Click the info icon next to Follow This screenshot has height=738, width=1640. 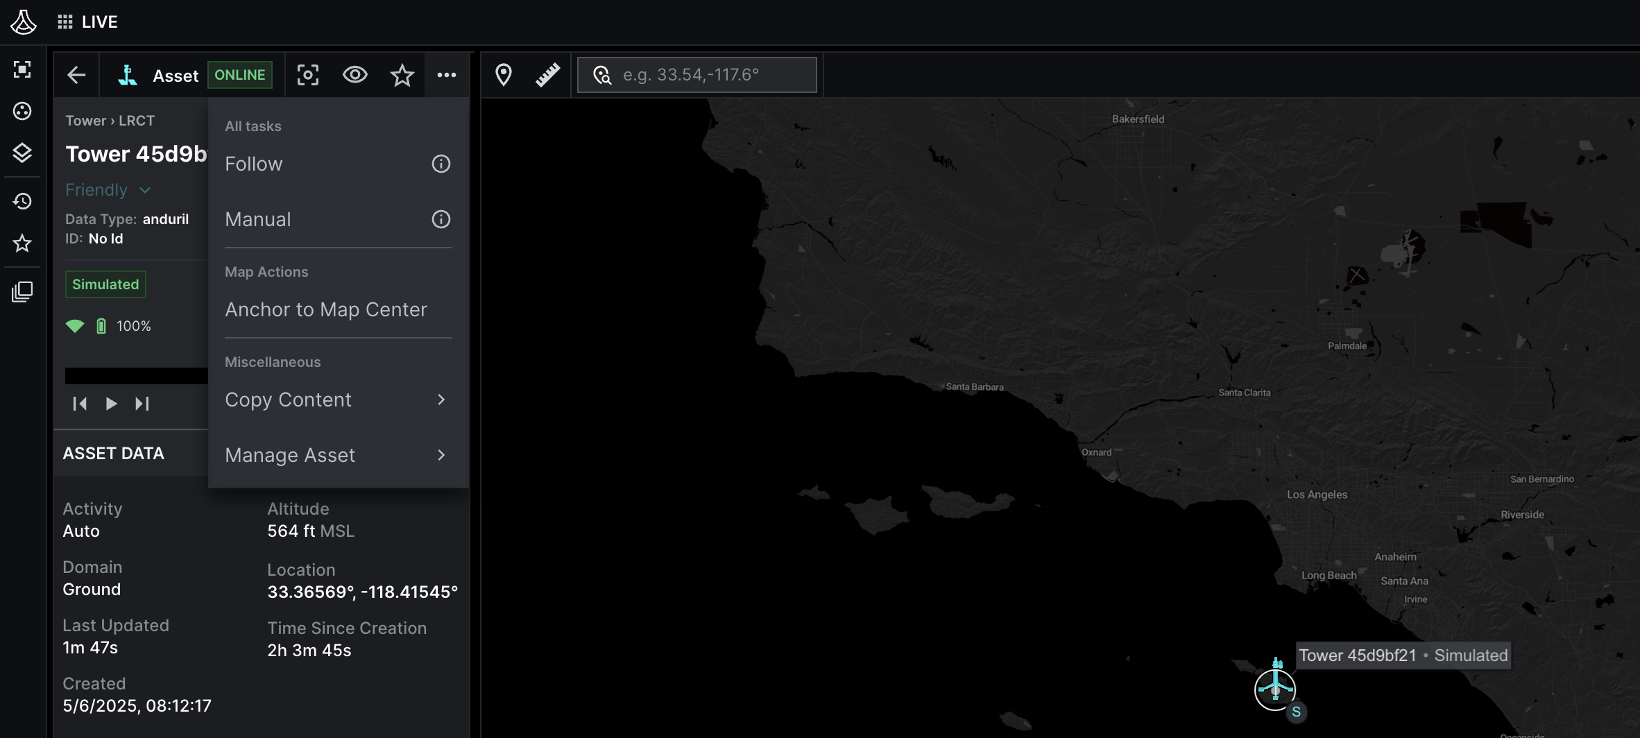tap(441, 164)
